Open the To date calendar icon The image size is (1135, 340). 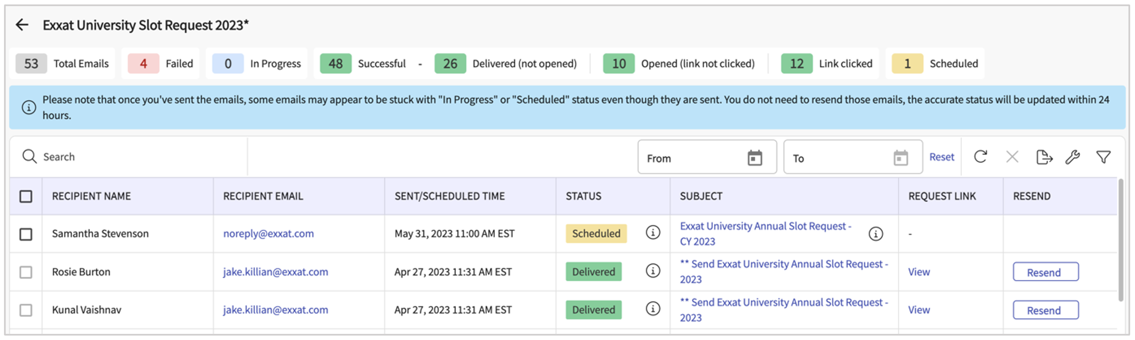coord(901,158)
